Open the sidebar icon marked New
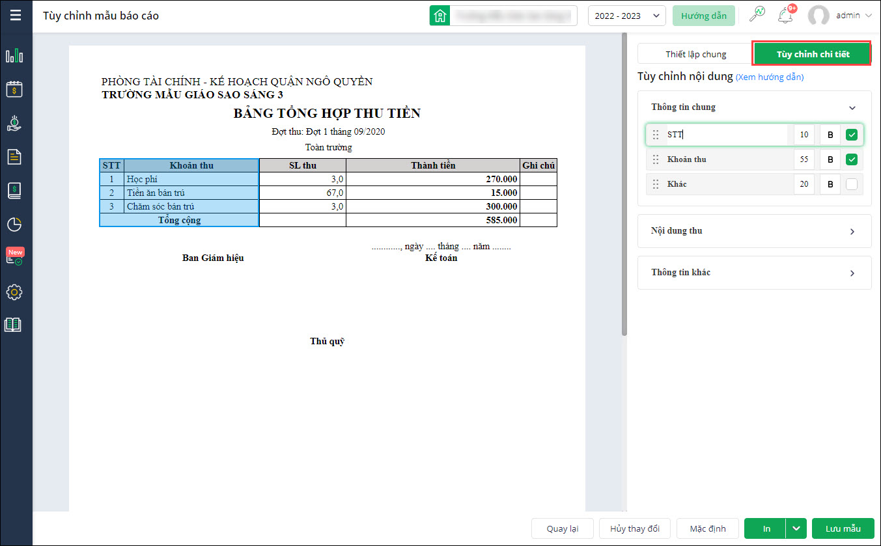 14,256
